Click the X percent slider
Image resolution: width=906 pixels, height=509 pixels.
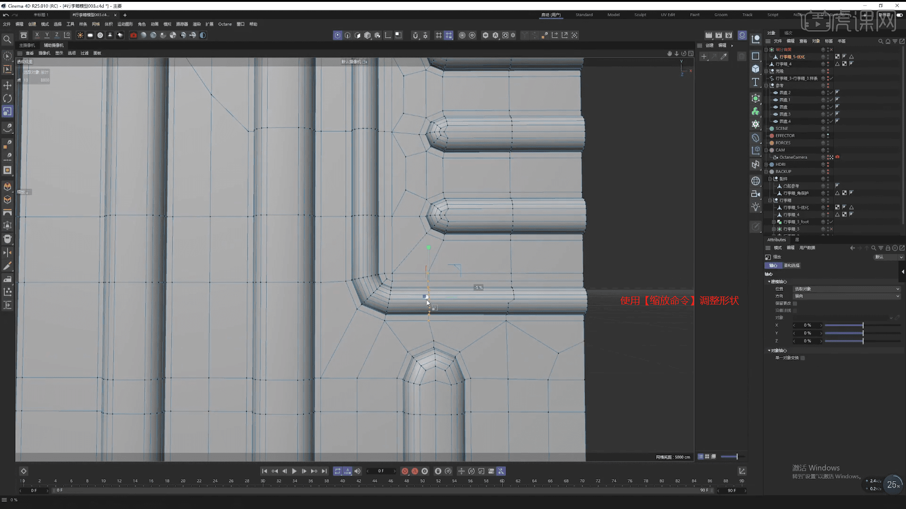pos(863,326)
